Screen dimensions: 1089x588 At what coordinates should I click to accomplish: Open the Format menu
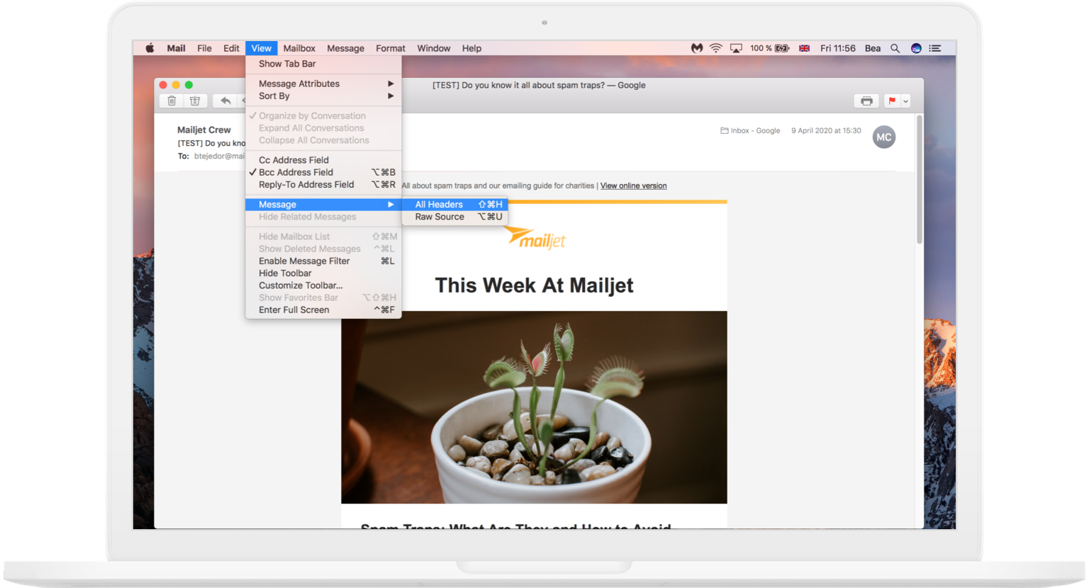click(391, 48)
